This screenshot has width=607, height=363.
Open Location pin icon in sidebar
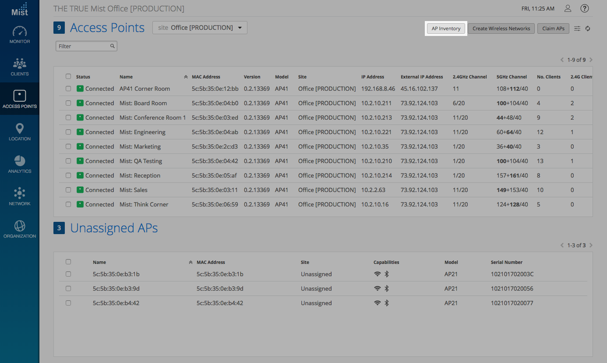pyautogui.click(x=20, y=129)
